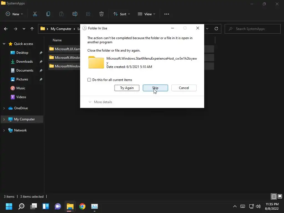Go forward with the right arrow
Viewport: 284px width, 213px height.
tap(16, 29)
